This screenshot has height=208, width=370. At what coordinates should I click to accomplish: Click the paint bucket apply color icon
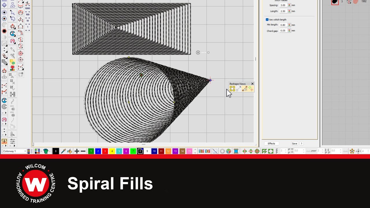coord(70,151)
